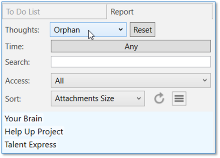This screenshot has height=158, width=220.
Task: Select the Report tab
Action: (x=122, y=12)
